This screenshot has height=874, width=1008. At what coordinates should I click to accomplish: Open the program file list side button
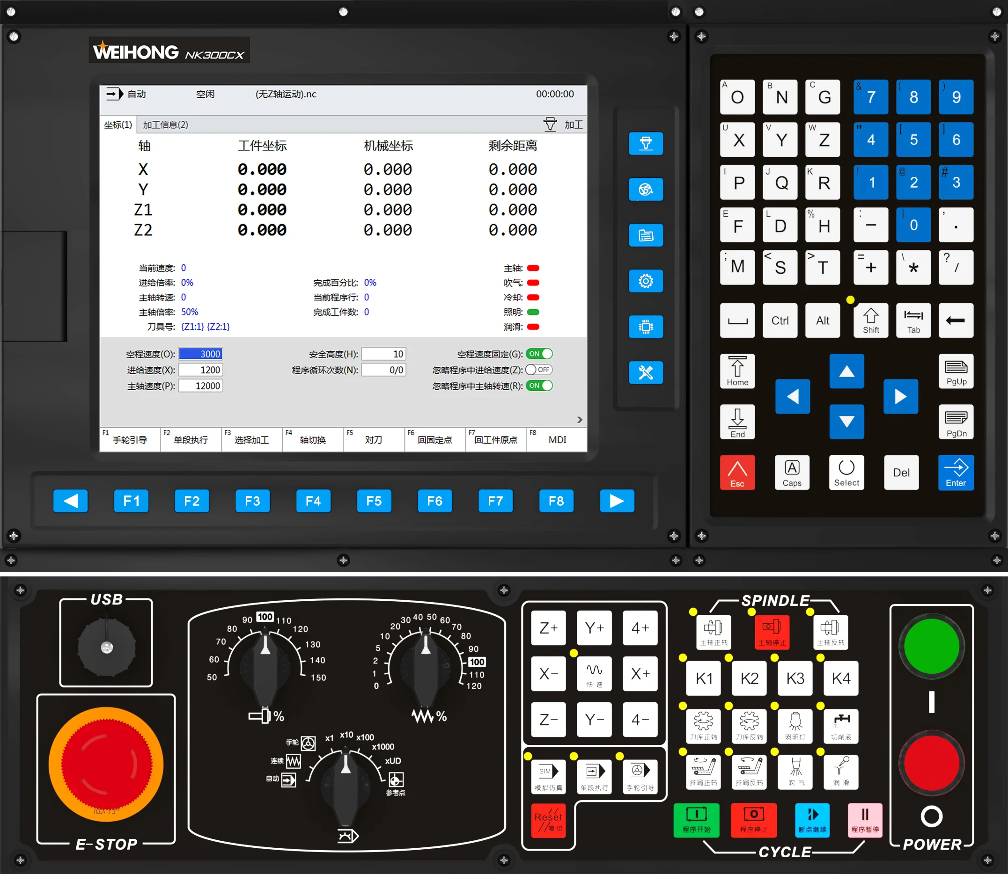click(645, 235)
